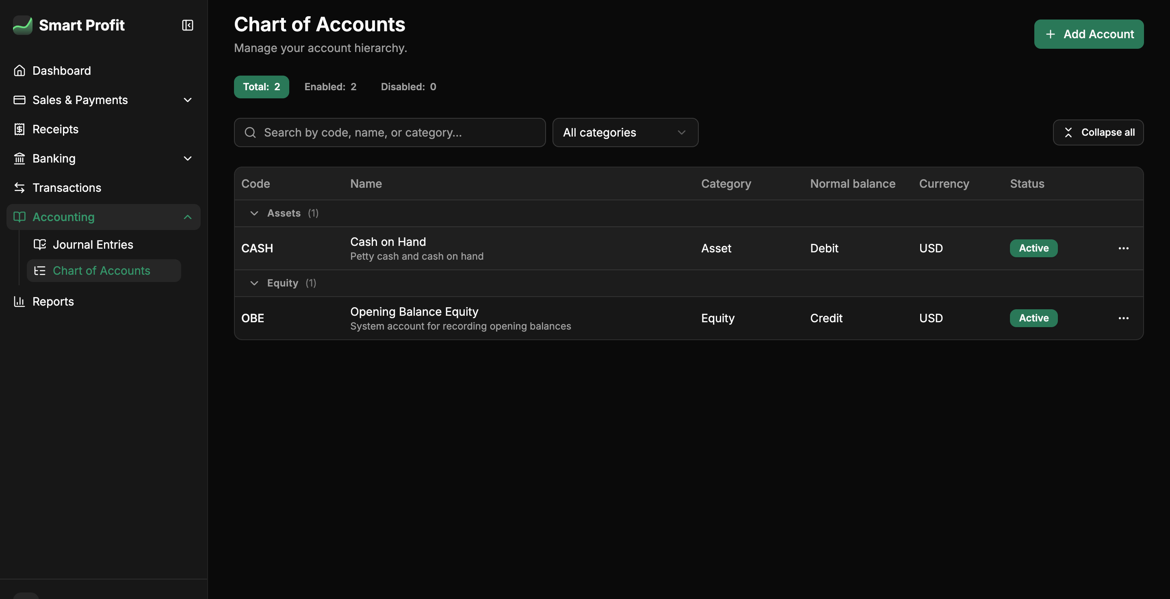
Task: Click the Accounting book icon
Action: click(x=19, y=217)
